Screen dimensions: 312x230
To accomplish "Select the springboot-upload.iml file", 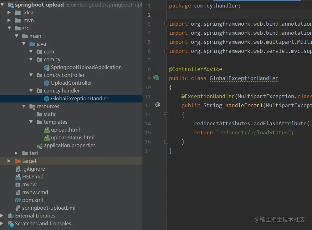I will point(49,208).
